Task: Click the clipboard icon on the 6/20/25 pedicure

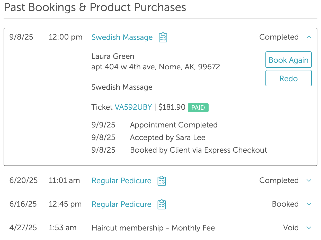Action: click(162, 181)
